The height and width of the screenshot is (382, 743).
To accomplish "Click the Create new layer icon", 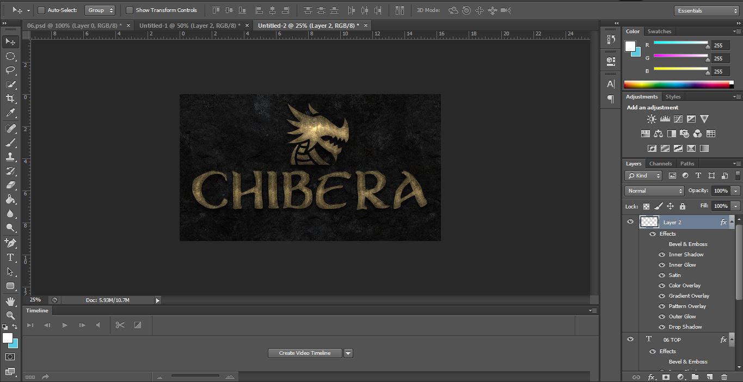I will point(709,377).
